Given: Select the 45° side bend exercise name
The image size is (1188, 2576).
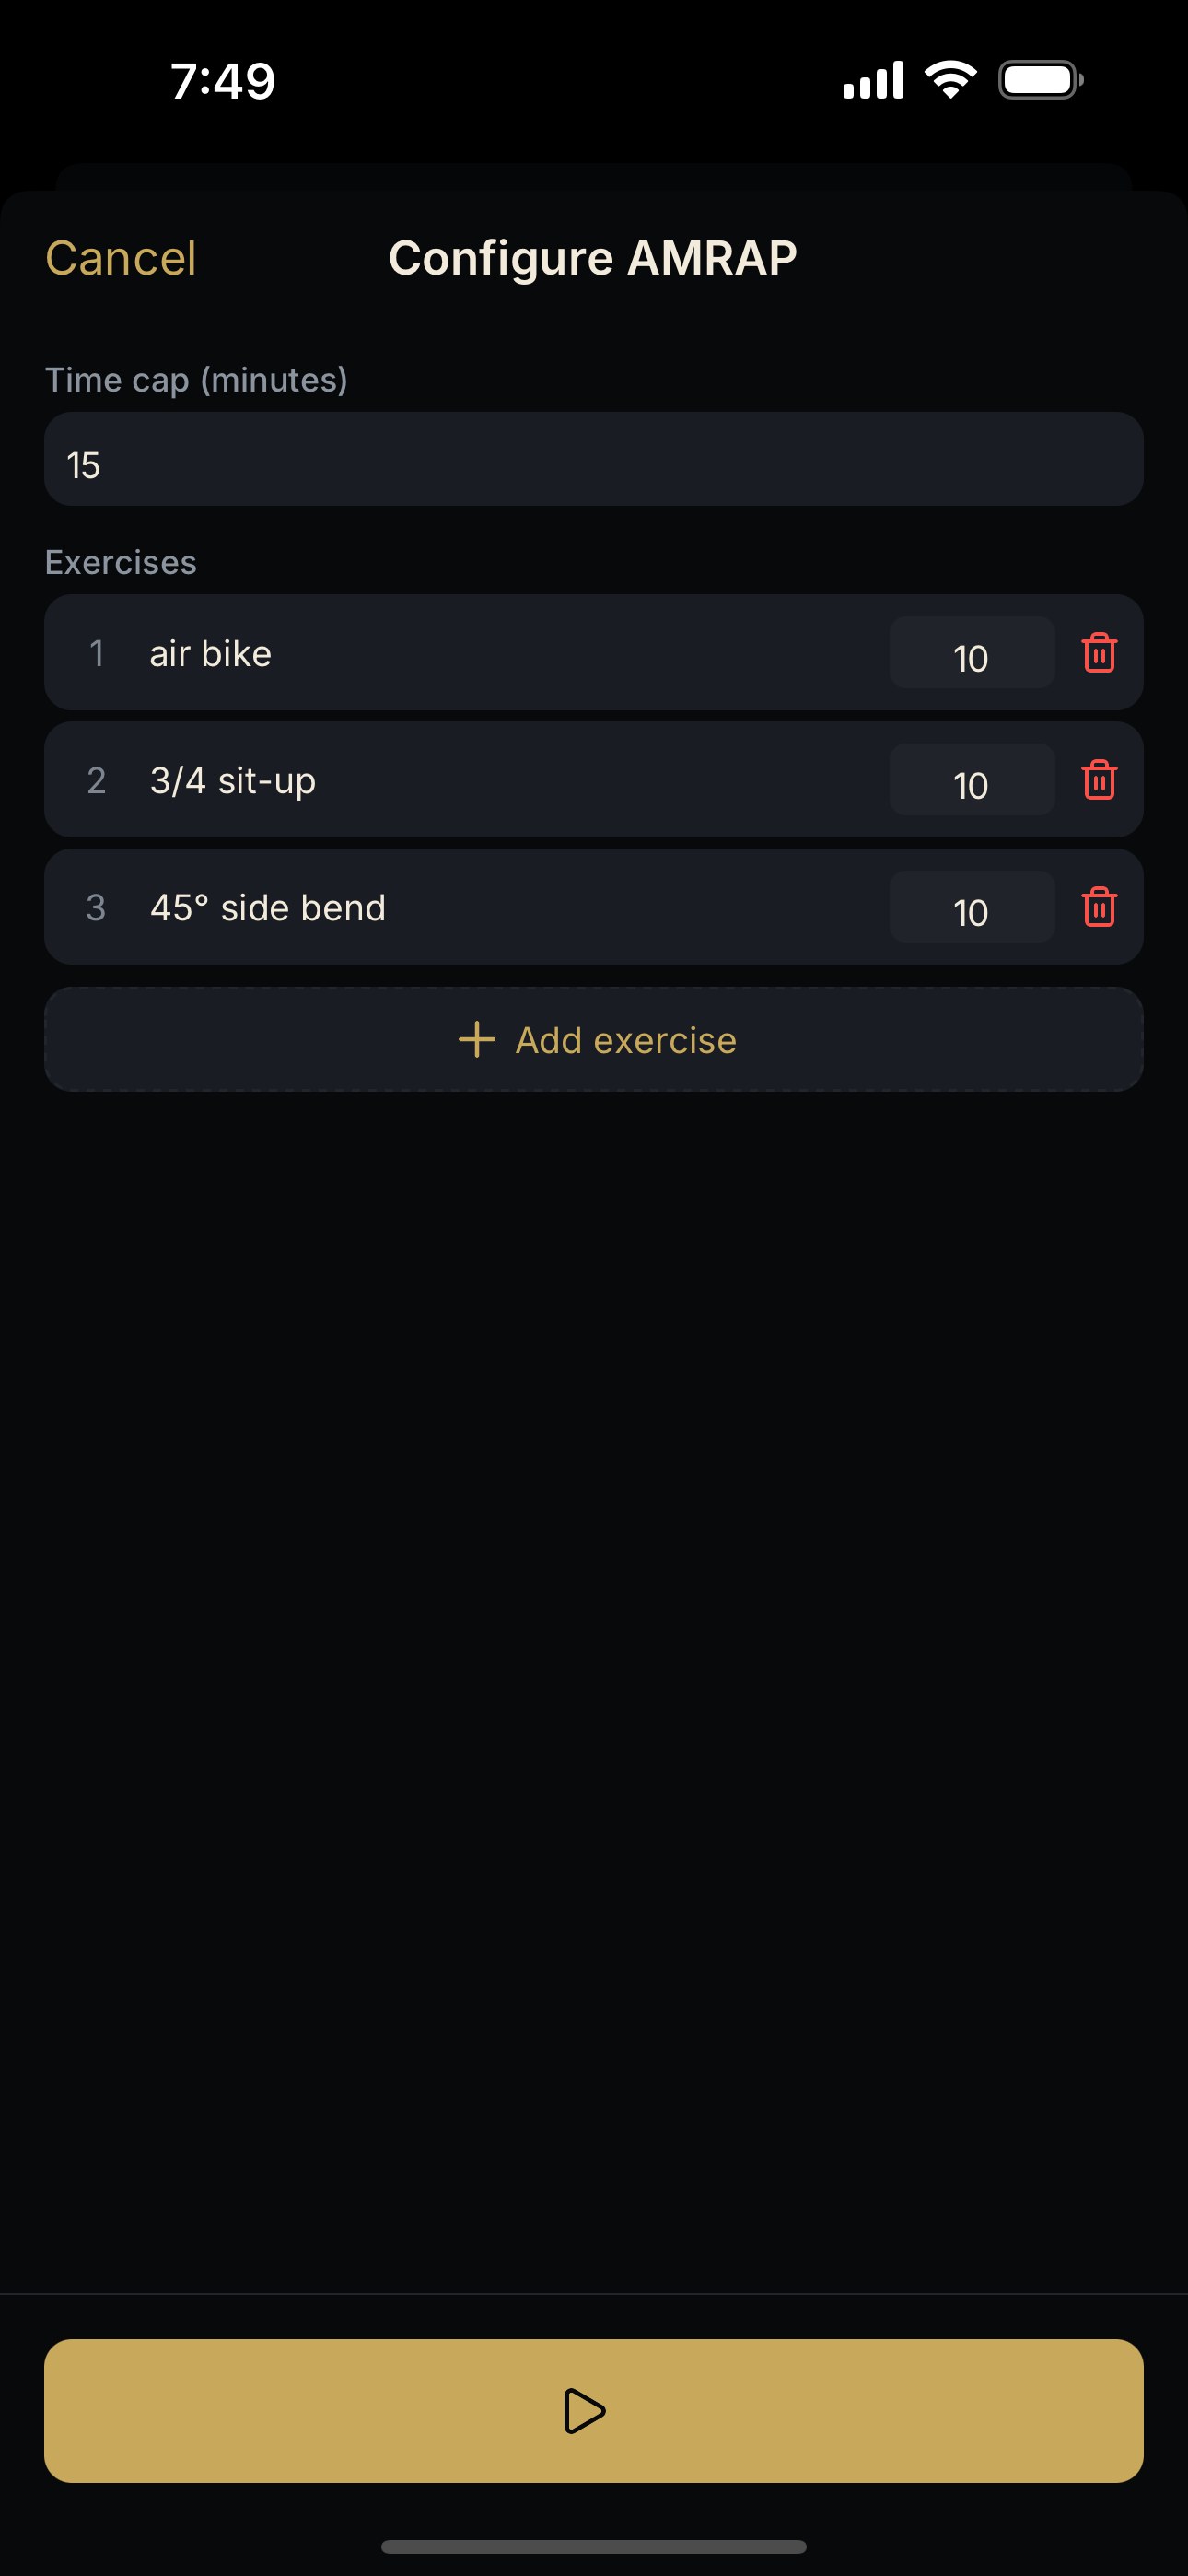Looking at the screenshot, I should click(x=268, y=908).
